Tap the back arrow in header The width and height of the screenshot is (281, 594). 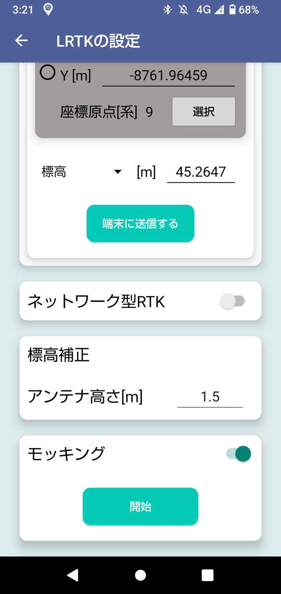tap(21, 41)
